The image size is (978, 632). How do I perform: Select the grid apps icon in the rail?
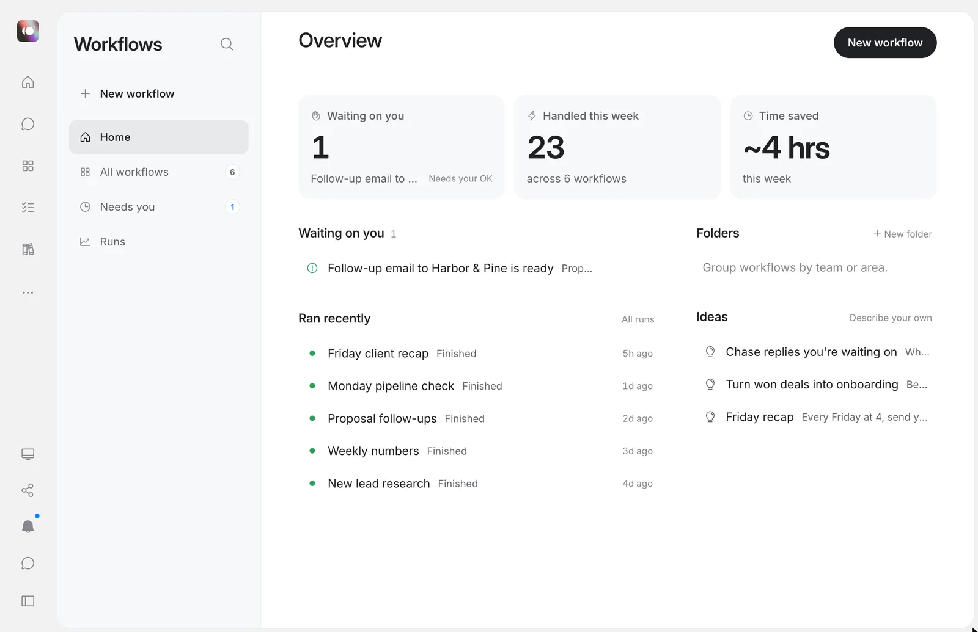(28, 165)
